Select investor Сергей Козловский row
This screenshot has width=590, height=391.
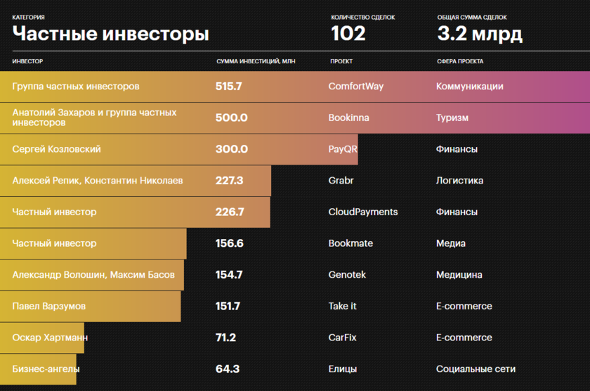57,149
